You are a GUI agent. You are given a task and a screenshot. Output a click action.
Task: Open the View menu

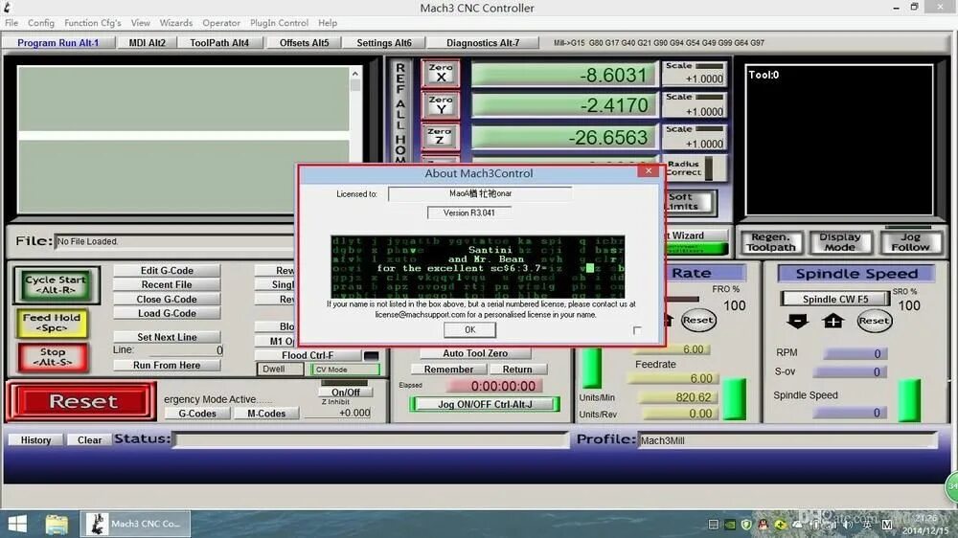point(140,23)
